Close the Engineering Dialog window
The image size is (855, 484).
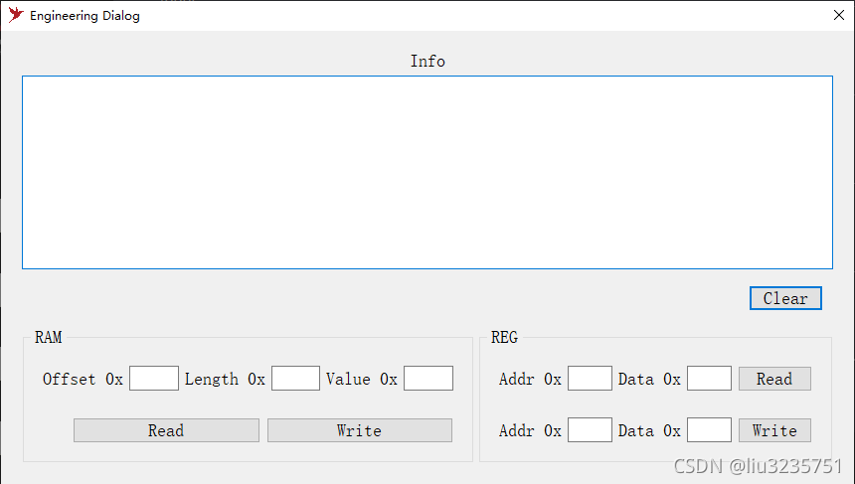pyautogui.click(x=839, y=15)
